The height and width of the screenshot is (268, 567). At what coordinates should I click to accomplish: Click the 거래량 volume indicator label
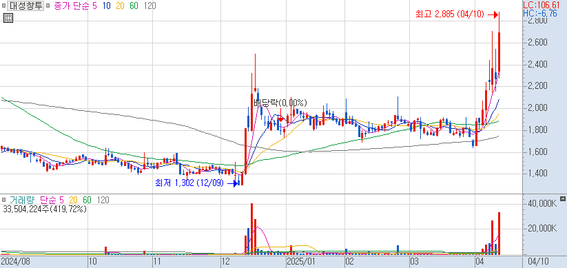(21, 200)
